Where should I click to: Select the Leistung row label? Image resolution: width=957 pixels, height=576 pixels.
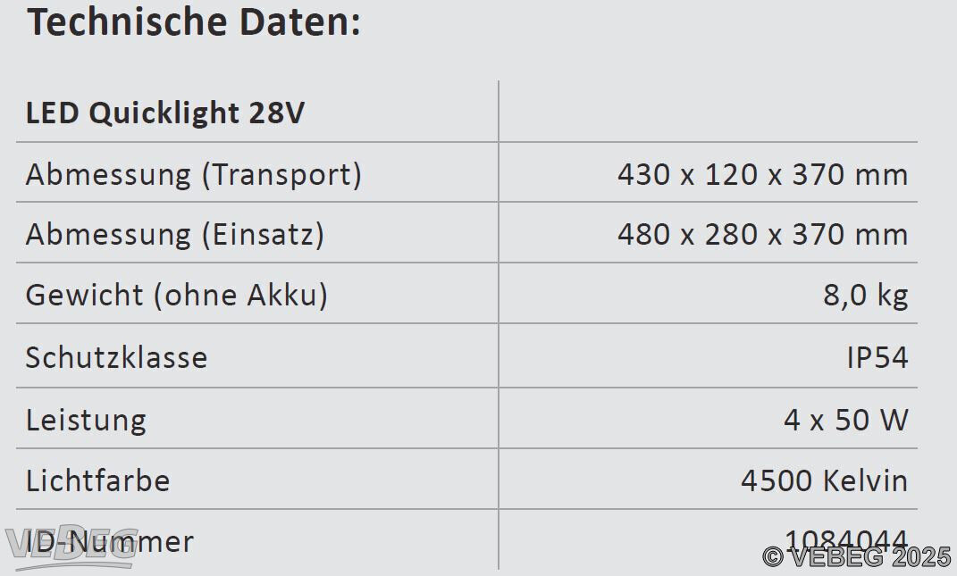(86, 421)
